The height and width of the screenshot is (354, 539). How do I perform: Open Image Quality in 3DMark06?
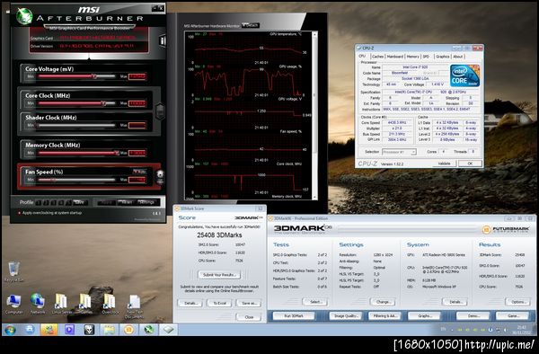pos(346,316)
